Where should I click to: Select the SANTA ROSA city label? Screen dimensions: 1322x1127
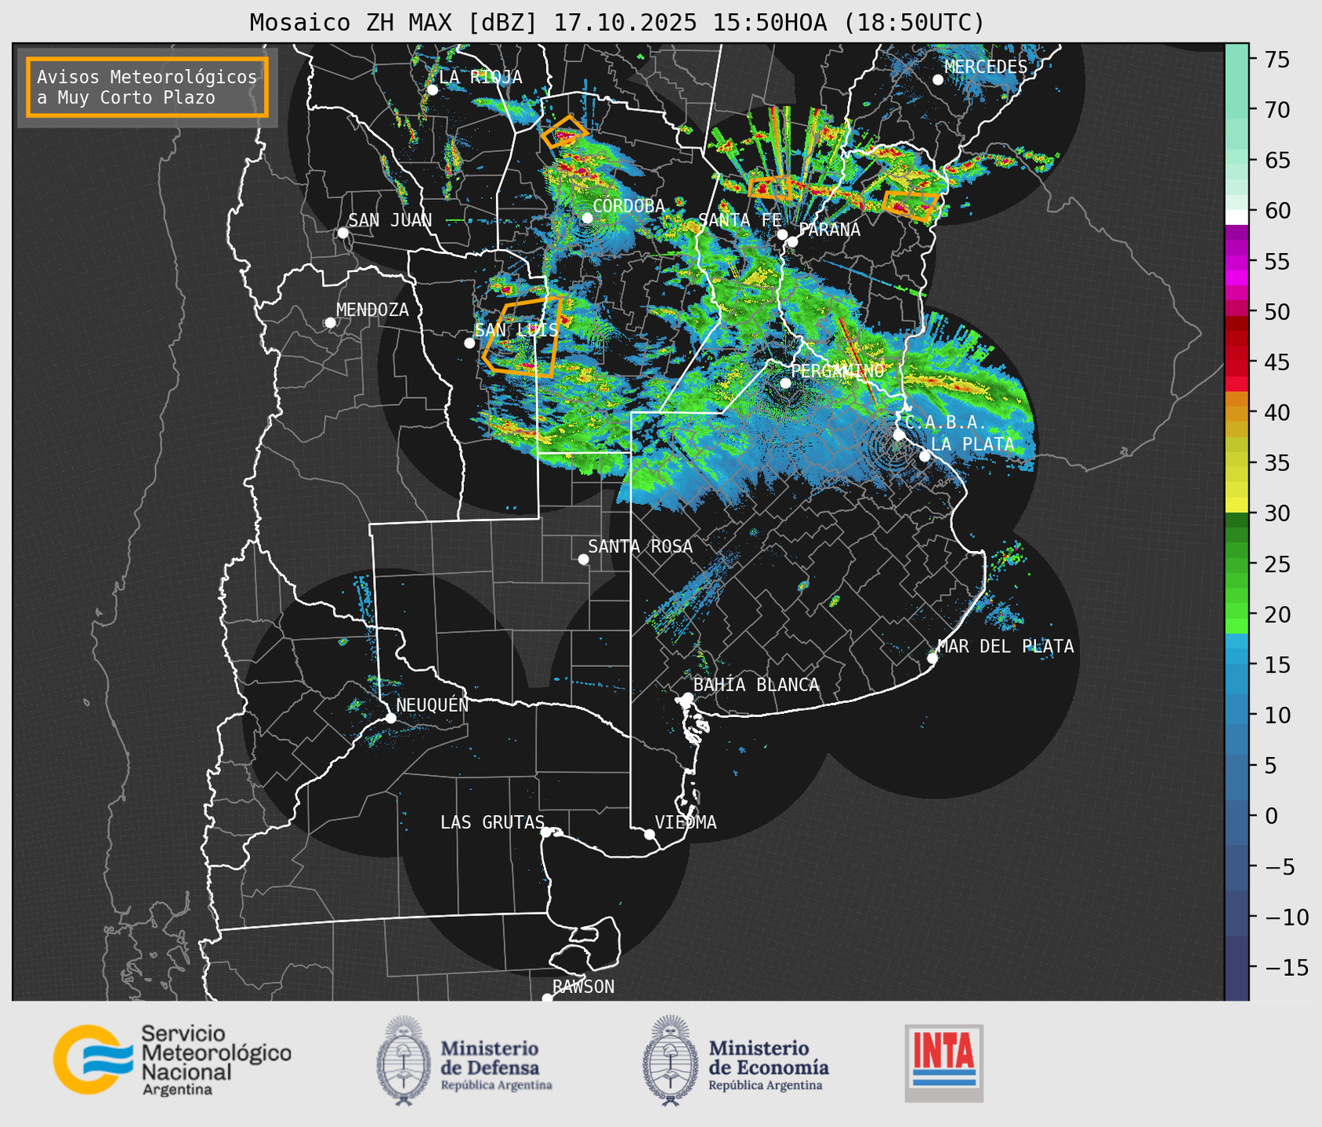click(x=640, y=546)
